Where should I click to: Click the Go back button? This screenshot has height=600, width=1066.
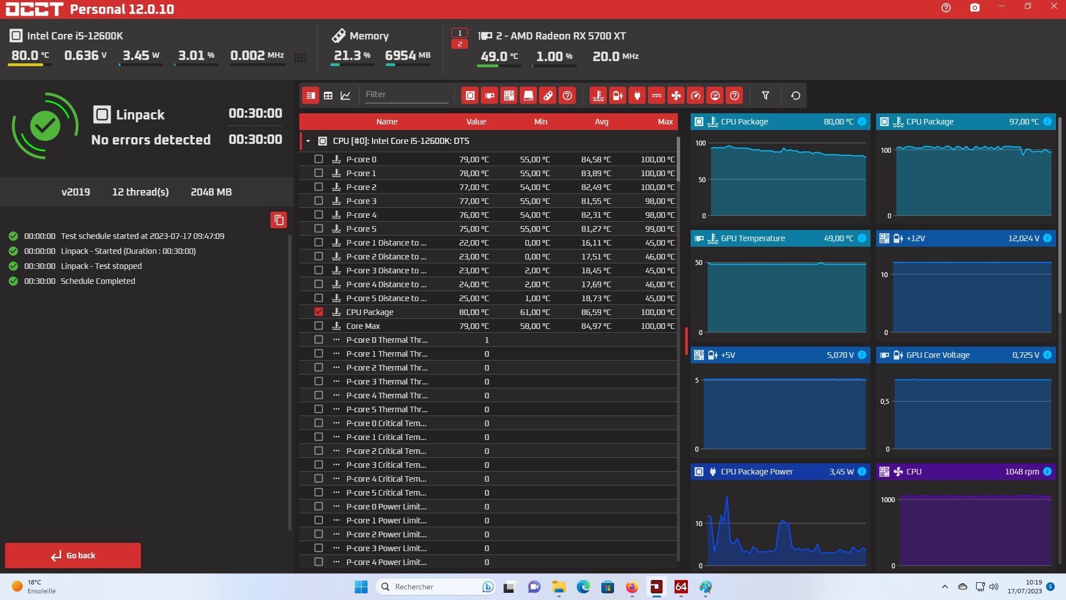(x=73, y=555)
